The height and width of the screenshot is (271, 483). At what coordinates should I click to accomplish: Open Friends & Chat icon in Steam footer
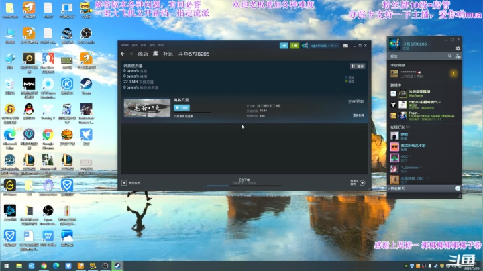coord(362,183)
